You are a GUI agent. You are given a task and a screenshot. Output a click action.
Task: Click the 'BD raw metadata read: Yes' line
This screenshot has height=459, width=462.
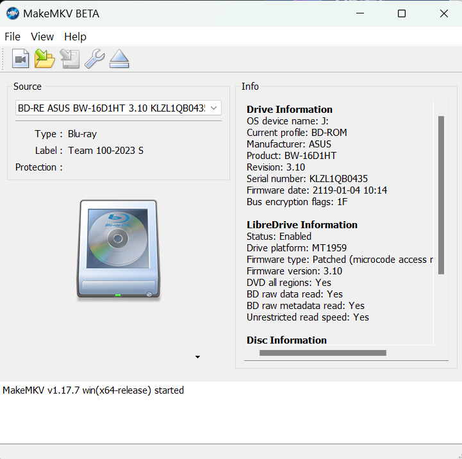pos(305,306)
